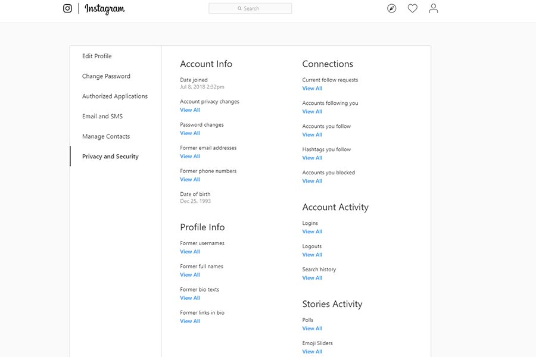
Task: View all Former email addresses
Action: click(190, 156)
